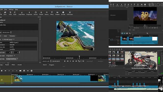This screenshot has width=163, height=92.
Task: Select the black clip in Softpedia timeline
Action: pyautogui.click(x=94, y=78)
